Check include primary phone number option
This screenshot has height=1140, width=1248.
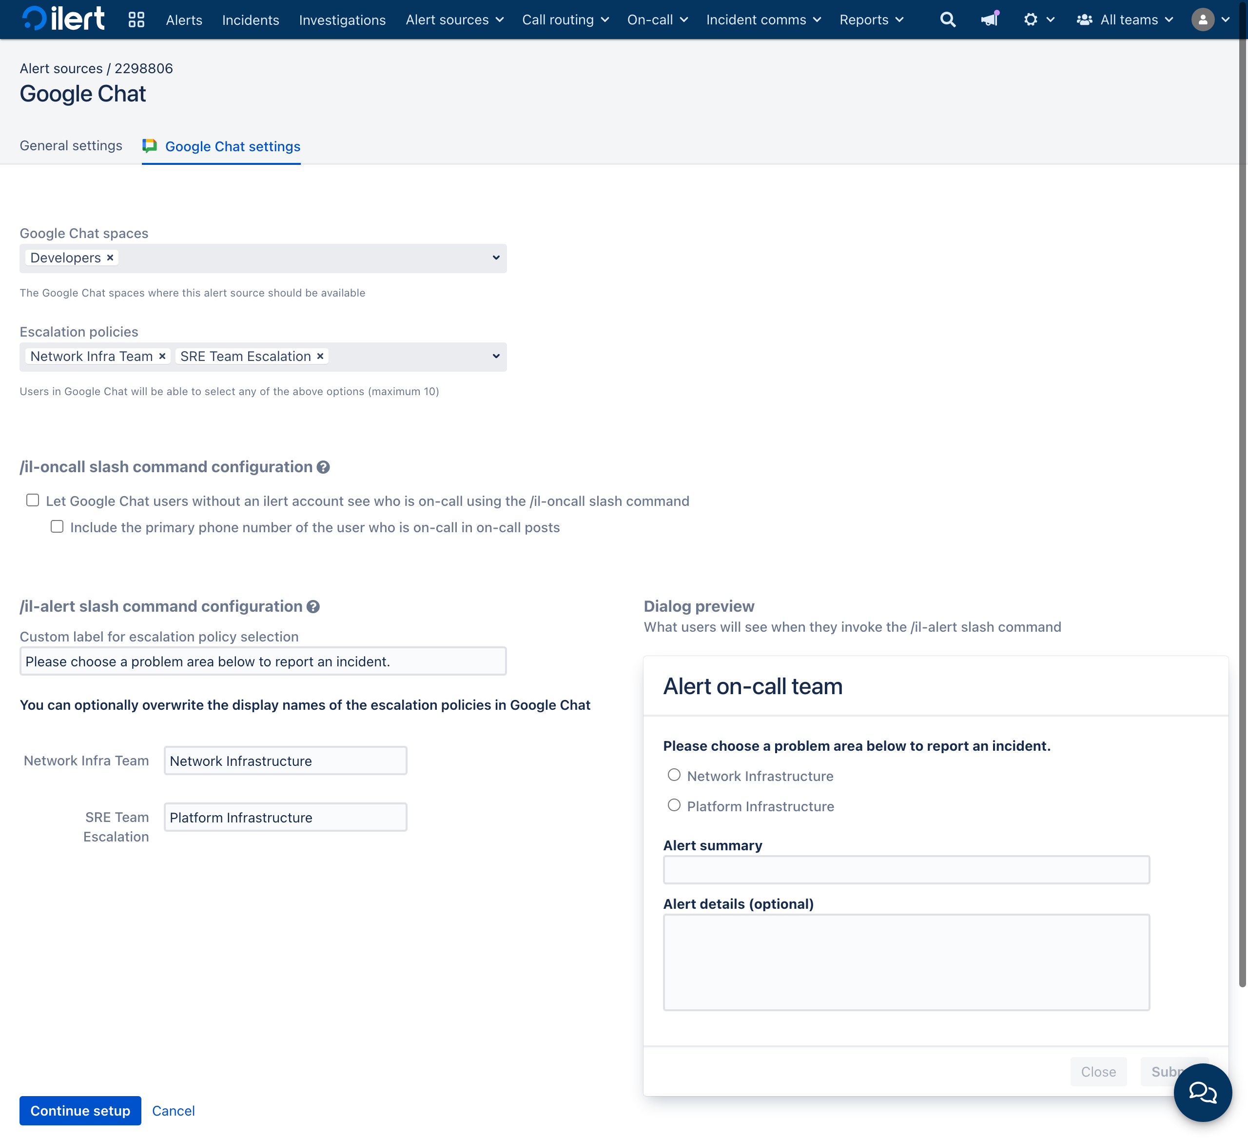point(57,527)
